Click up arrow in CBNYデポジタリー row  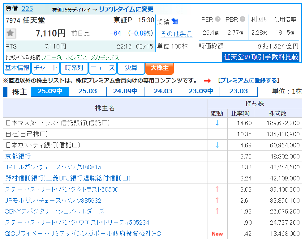pyautogui.click(x=217, y=211)
